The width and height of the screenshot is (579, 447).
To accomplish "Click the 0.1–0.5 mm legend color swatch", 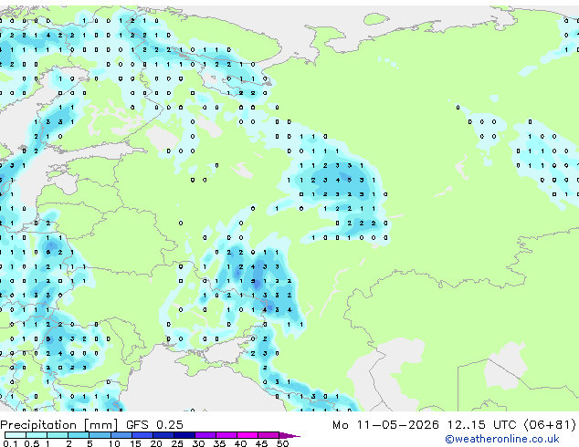I will tap(16, 435).
